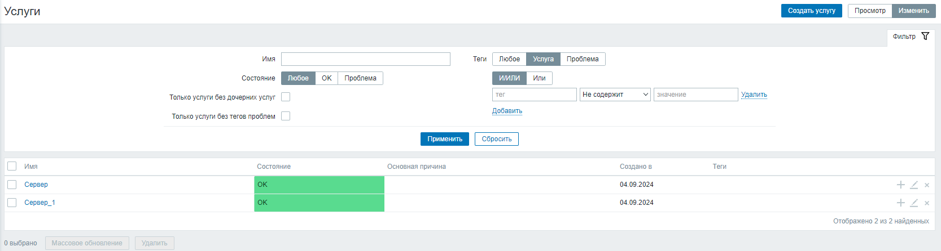Open the 'Не содержит' tag operator dropdown
941x251 pixels.
pyautogui.click(x=615, y=95)
